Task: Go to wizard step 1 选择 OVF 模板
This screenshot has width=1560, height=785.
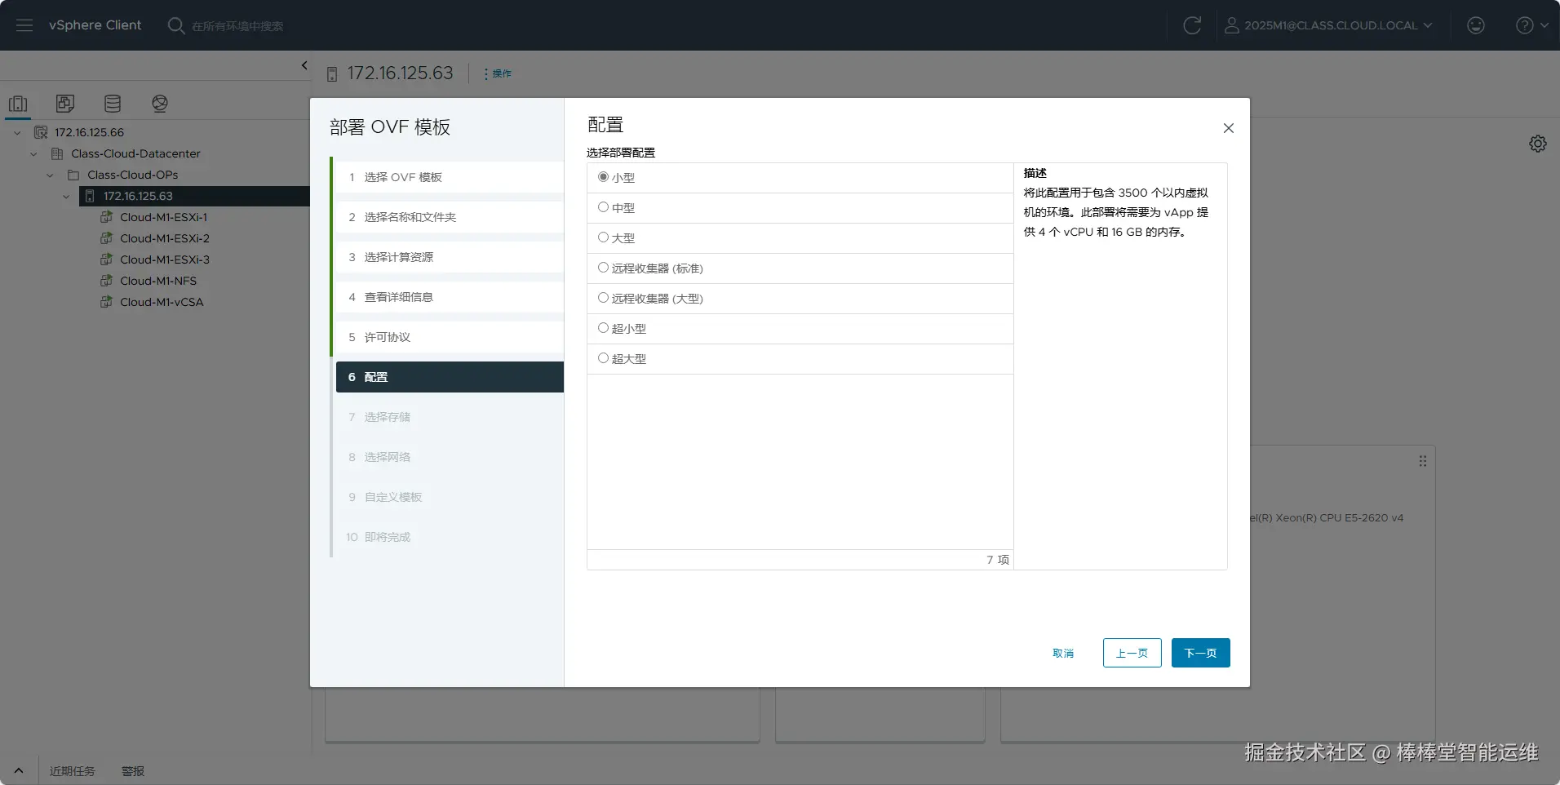Action: (x=450, y=177)
